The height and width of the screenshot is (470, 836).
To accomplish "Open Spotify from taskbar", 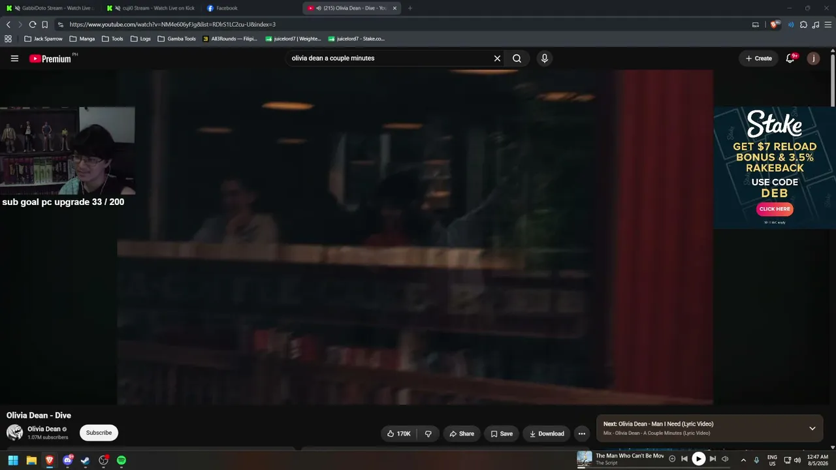I will [x=121, y=460].
